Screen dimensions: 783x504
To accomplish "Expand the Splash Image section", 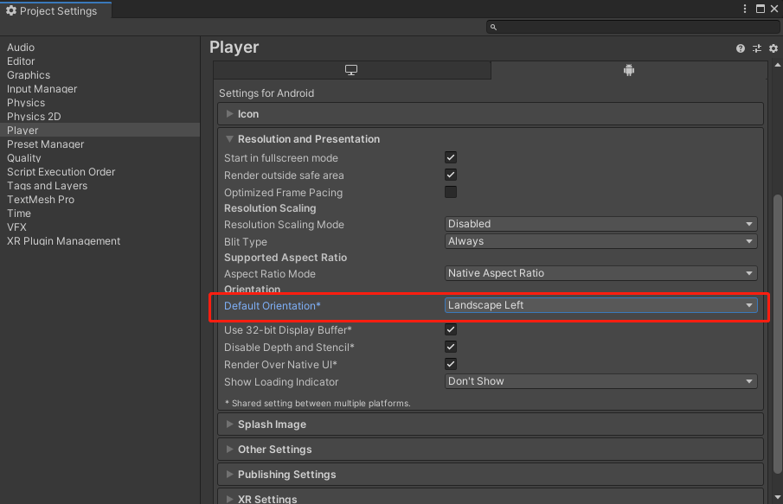I will tap(491, 424).
